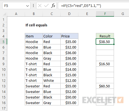Select column D header
The image size is (129, 111).
(69, 14)
